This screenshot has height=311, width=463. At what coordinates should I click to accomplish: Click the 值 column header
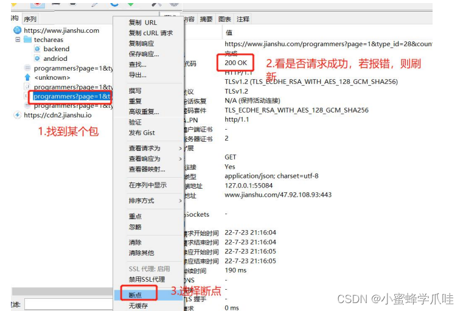coord(229,32)
